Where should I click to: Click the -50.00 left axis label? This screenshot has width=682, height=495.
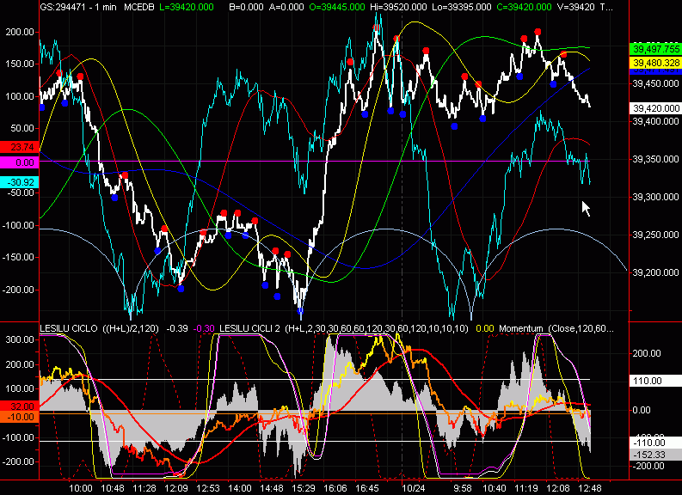[20, 192]
